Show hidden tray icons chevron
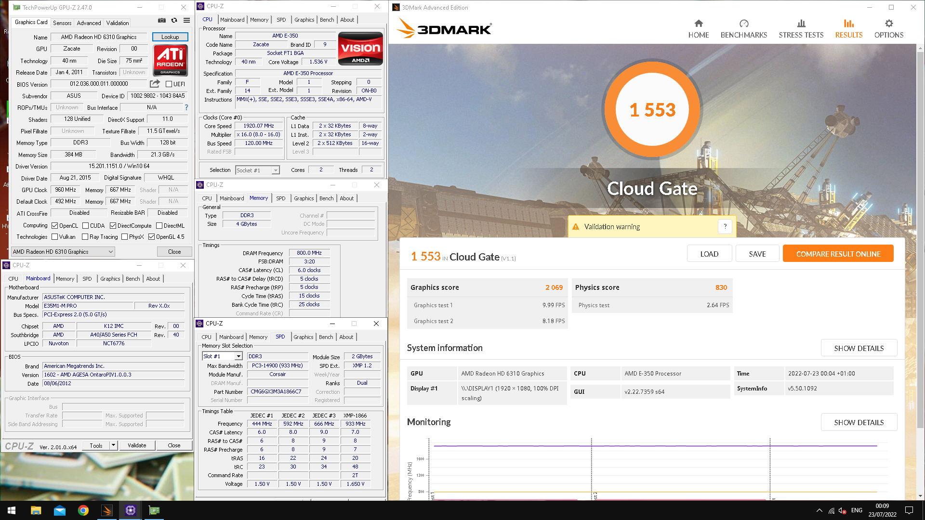This screenshot has height=520, width=925. point(819,510)
